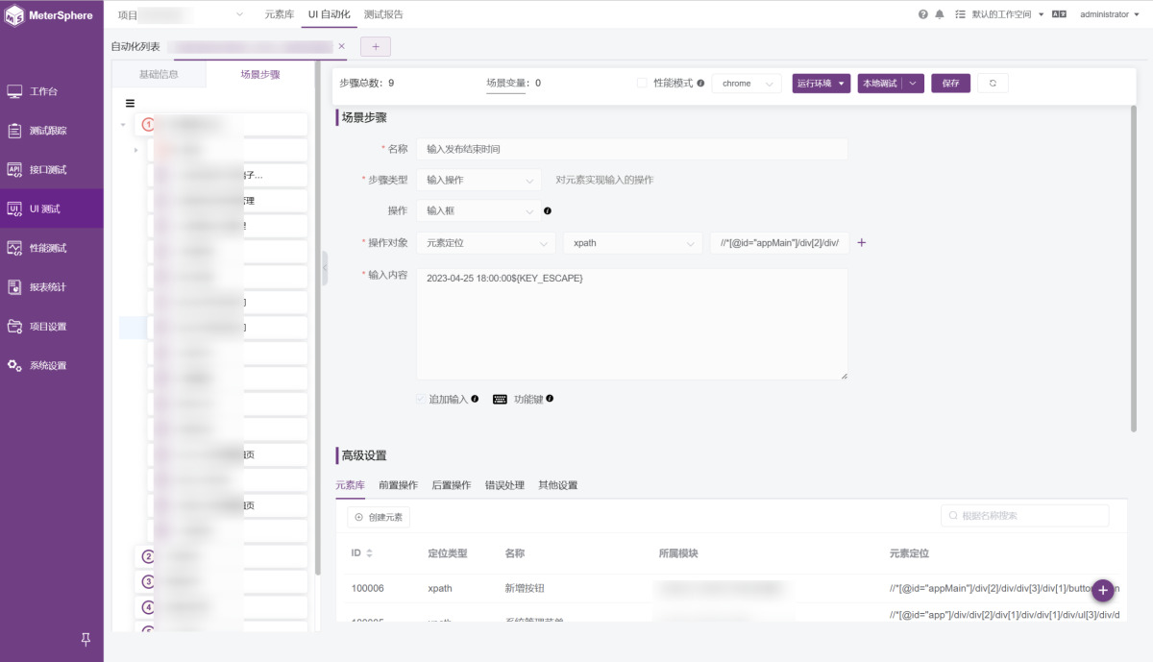The image size is (1153, 662).
Task: Switch to the UI 自动化 top tab
Action: point(329,14)
